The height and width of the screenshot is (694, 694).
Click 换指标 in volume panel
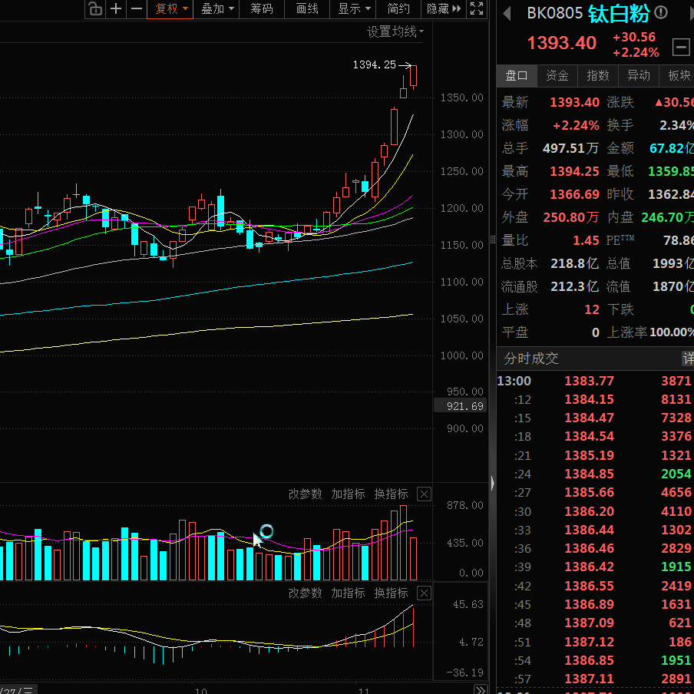pos(391,494)
